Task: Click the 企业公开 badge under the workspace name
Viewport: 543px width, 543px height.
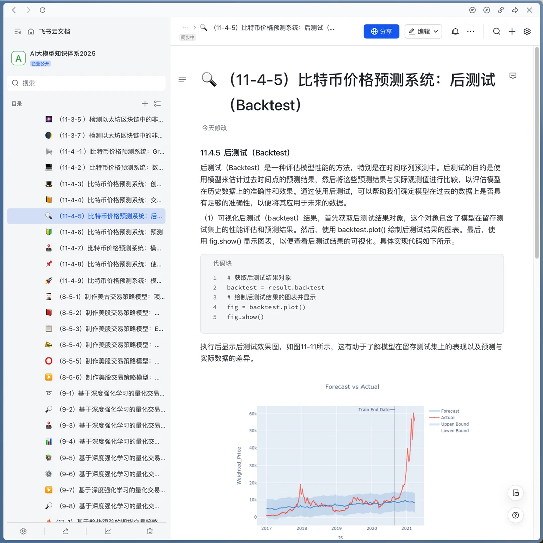Action: click(40, 63)
